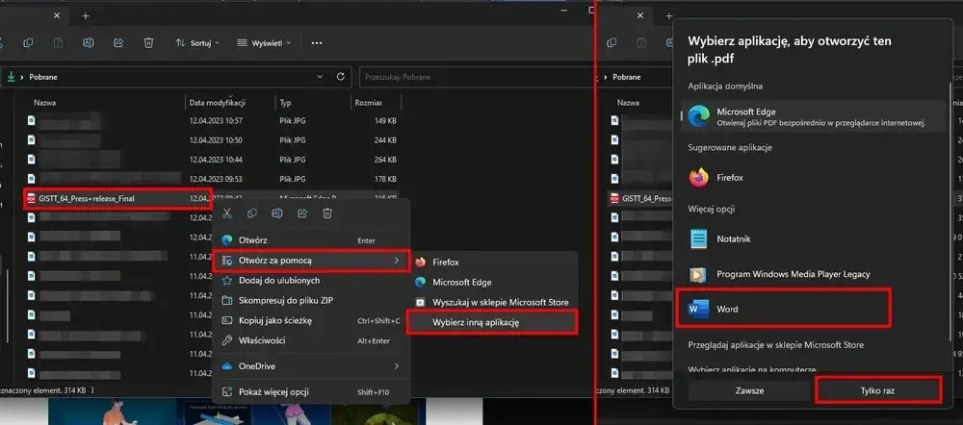Click the share icon in the Explorer toolbar
This screenshot has height=425, width=963.
[x=118, y=43]
